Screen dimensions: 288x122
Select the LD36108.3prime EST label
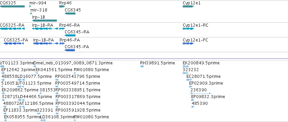(x=57, y=117)
